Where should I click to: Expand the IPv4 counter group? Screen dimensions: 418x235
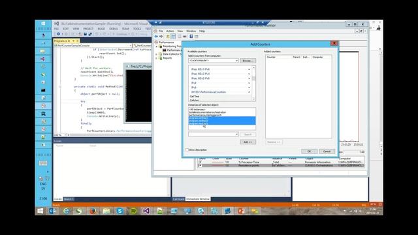[249, 83]
